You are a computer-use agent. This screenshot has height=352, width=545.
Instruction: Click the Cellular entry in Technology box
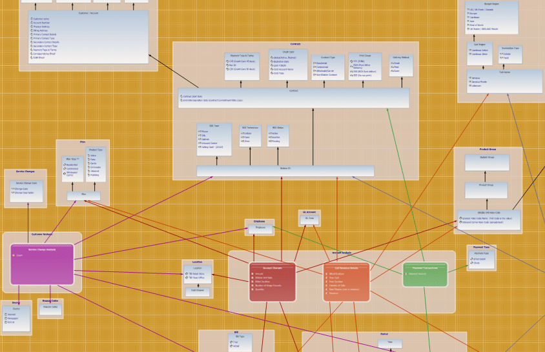click(247, 133)
